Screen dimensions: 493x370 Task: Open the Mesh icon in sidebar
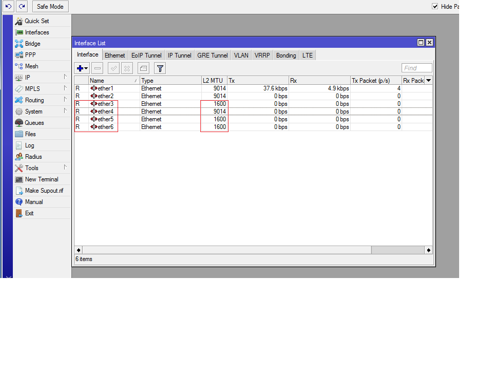[19, 66]
